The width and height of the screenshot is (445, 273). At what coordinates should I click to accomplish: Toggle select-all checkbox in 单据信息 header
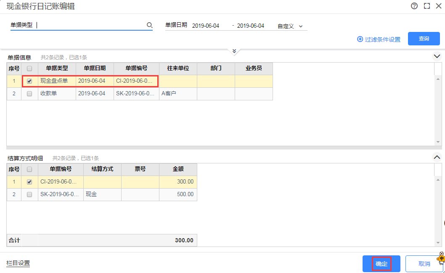tap(29, 68)
